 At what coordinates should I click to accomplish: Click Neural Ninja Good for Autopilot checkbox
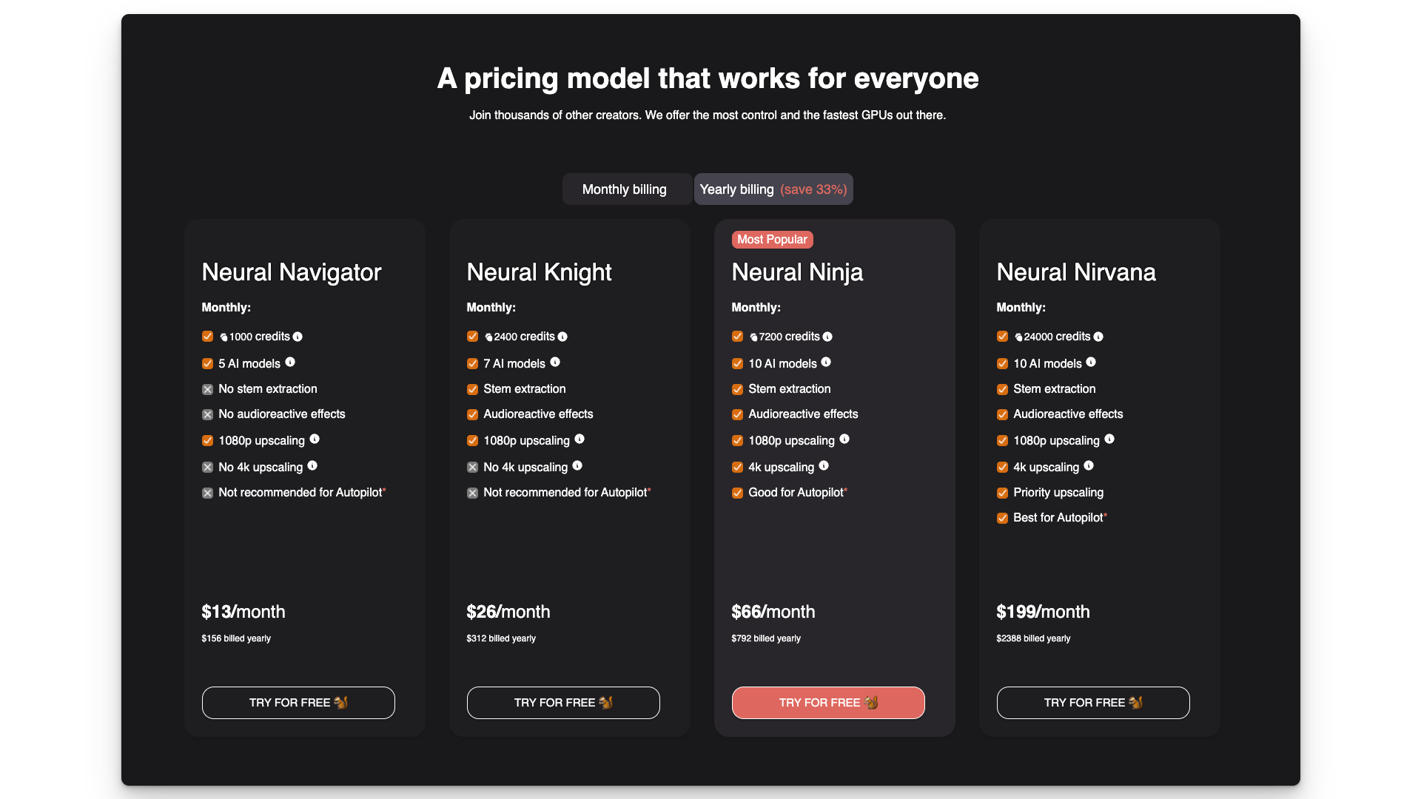pyautogui.click(x=737, y=493)
